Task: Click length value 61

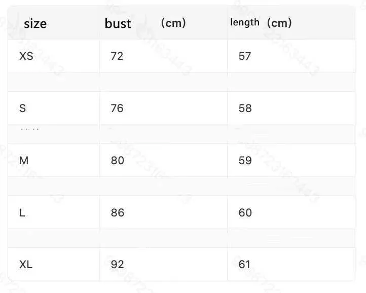Action: tap(244, 265)
